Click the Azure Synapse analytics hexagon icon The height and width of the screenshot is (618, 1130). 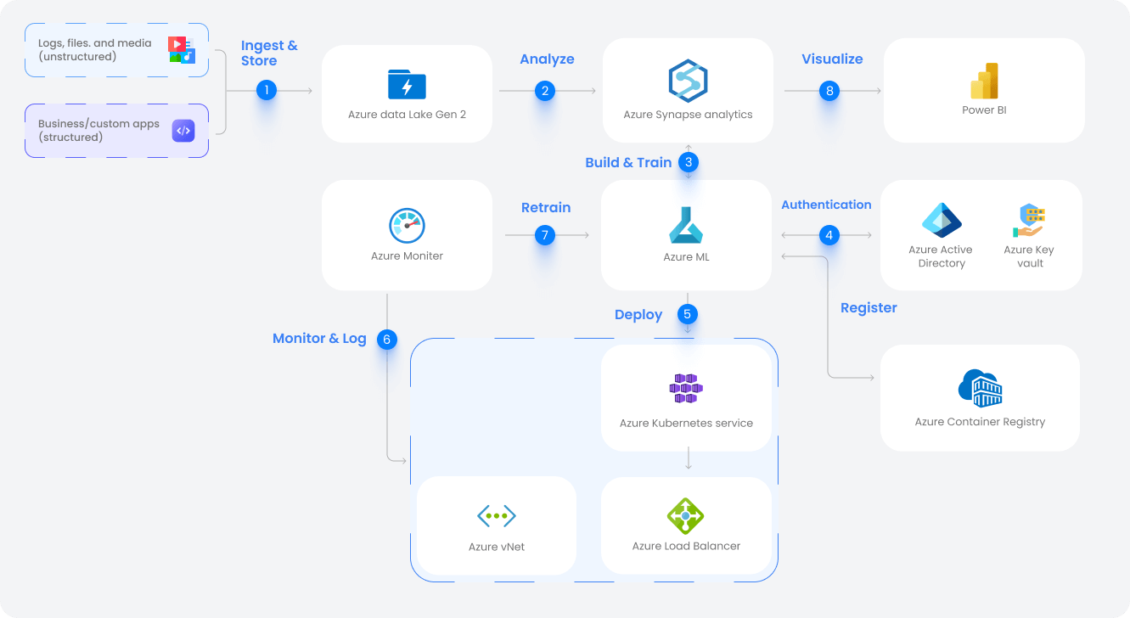(x=687, y=79)
